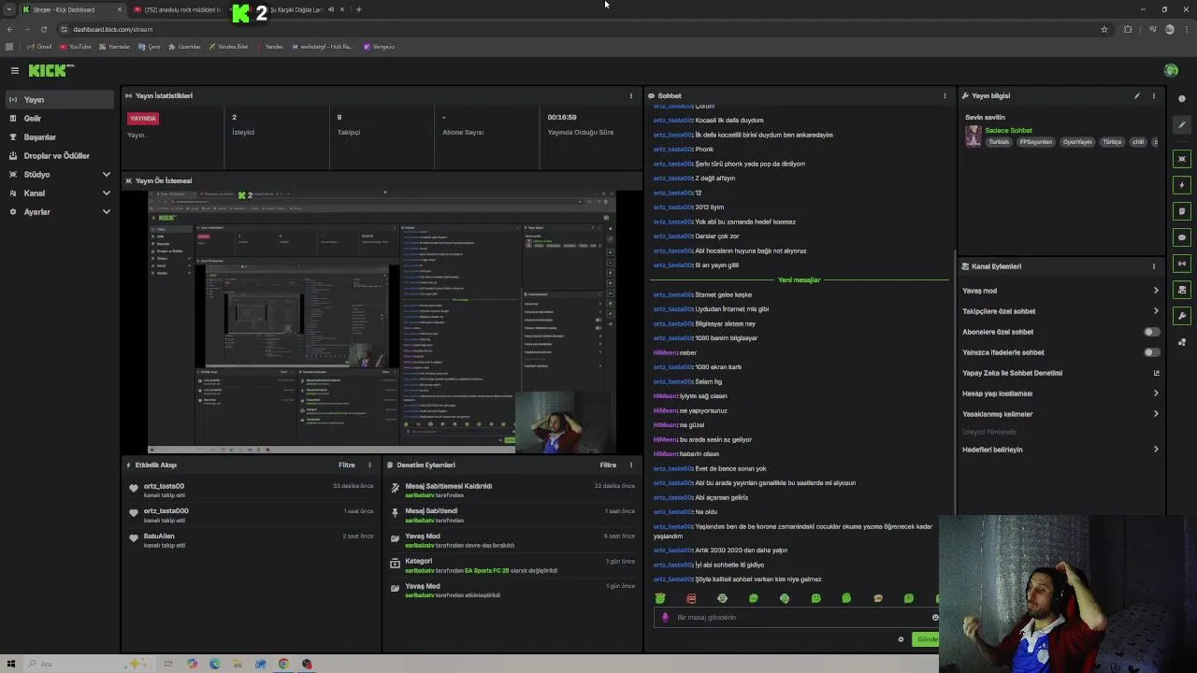Click the note/document icon in right sidebar
Image resolution: width=1197 pixels, height=673 pixels.
(1182, 211)
